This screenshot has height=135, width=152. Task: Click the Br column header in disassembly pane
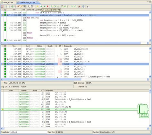tap(56, 46)
